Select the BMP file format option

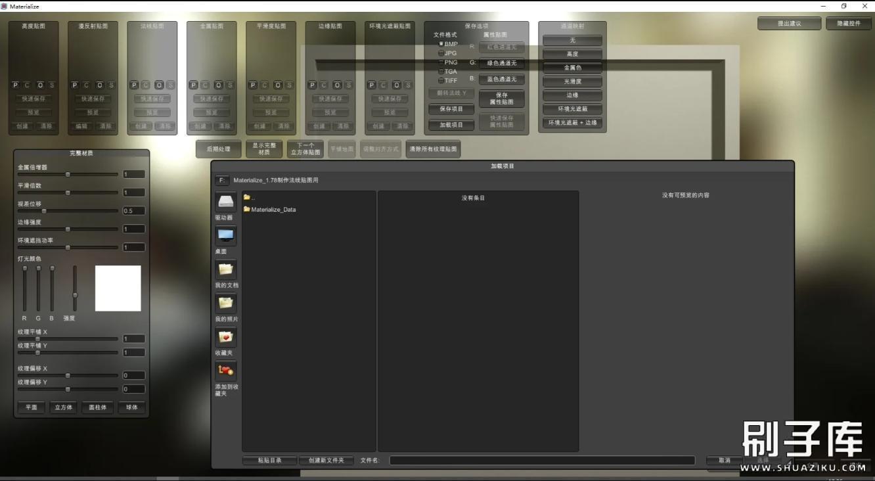[x=441, y=44]
